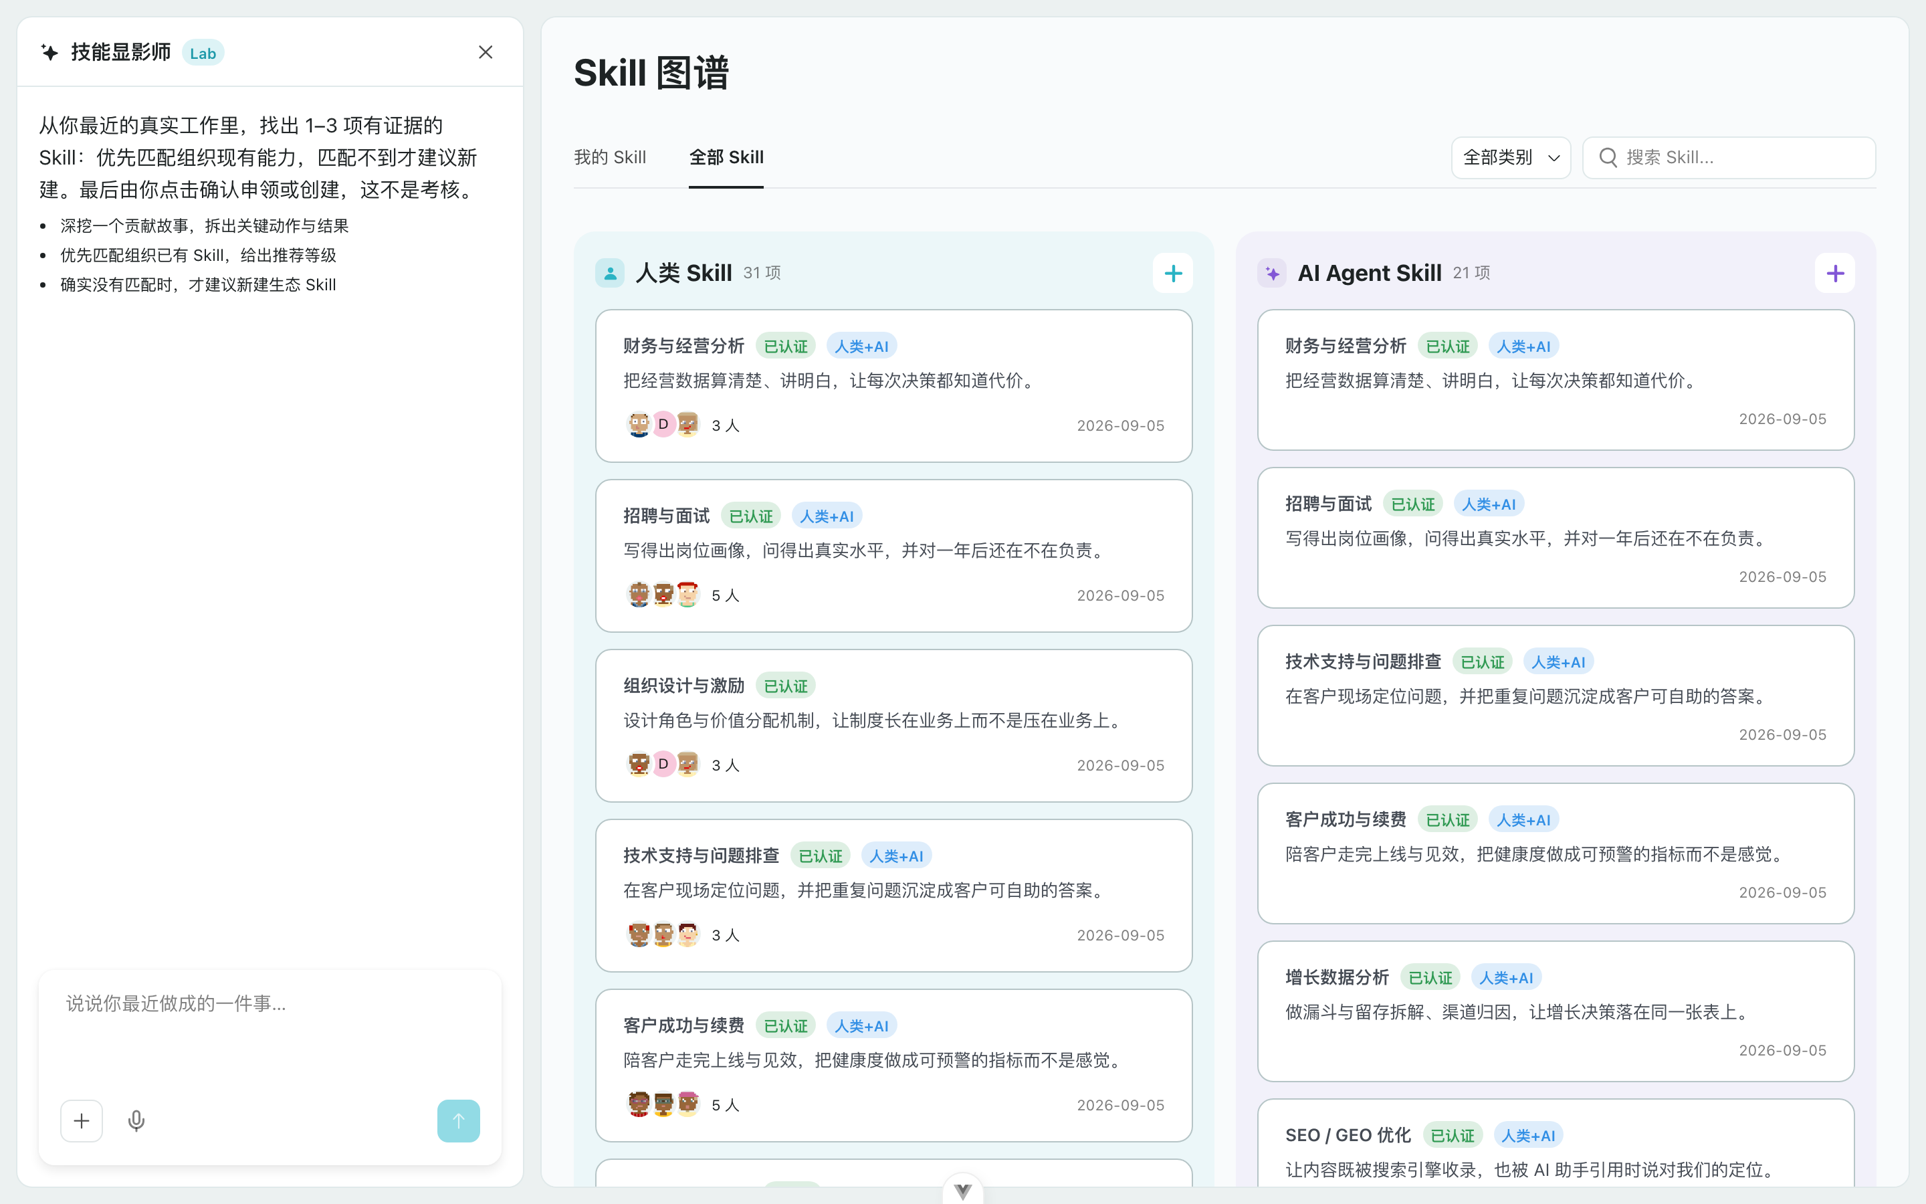Click 5 人 count in 客户成功与续费 card
Image resolution: width=1926 pixels, height=1204 pixels.
pos(725,1104)
